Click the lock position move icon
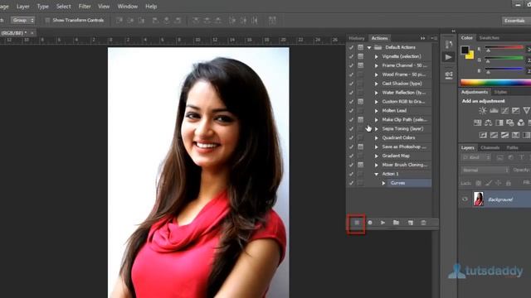 498,183
